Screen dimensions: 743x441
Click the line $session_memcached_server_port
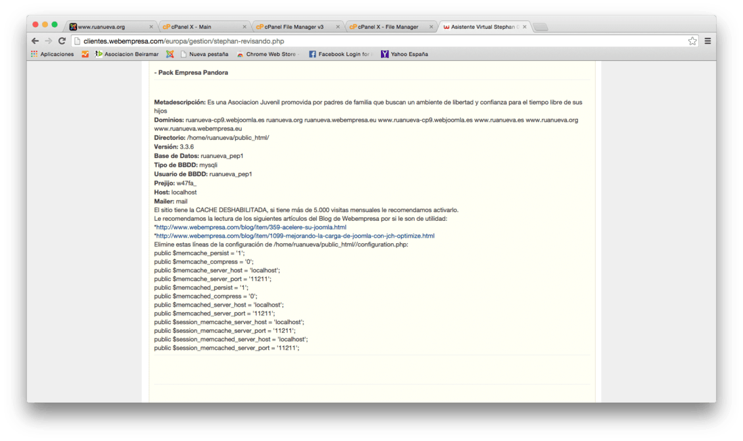click(x=227, y=348)
